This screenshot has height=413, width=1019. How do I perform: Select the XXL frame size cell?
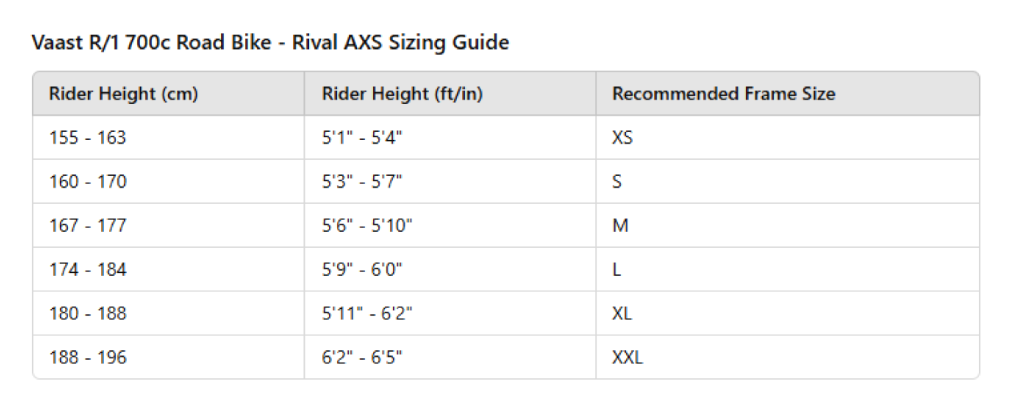point(627,357)
